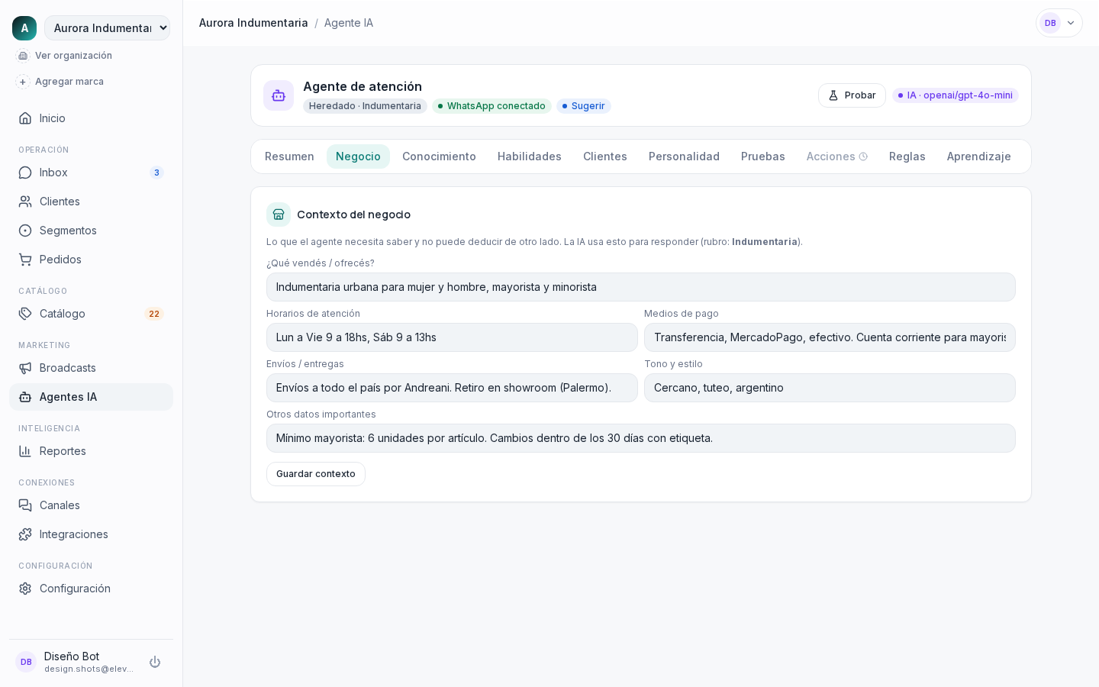Click the Ver organización building icon

pyautogui.click(x=23, y=56)
